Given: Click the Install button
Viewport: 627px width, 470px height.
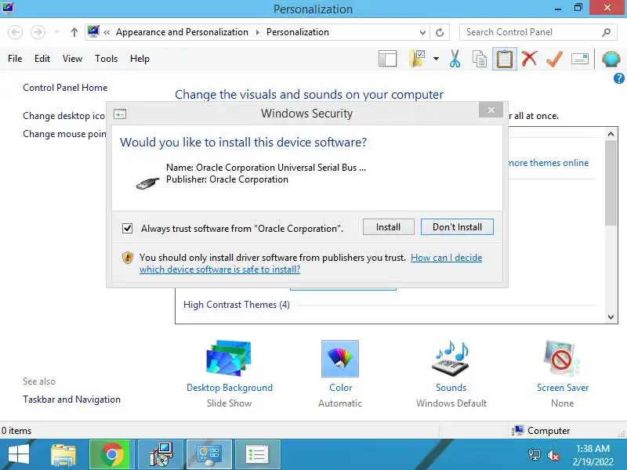Looking at the screenshot, I should tap(388, 227).
